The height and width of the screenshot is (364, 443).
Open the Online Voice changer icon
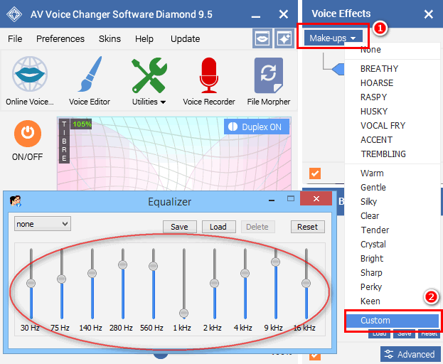tap(30, 74)
